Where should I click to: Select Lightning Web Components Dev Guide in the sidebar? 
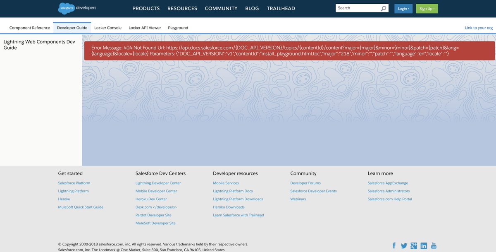(x=39, y=45)
